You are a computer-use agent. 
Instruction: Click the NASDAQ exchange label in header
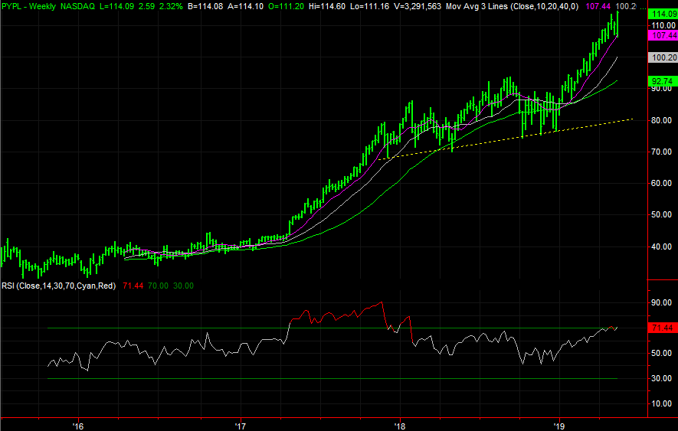tap(77, 6)
